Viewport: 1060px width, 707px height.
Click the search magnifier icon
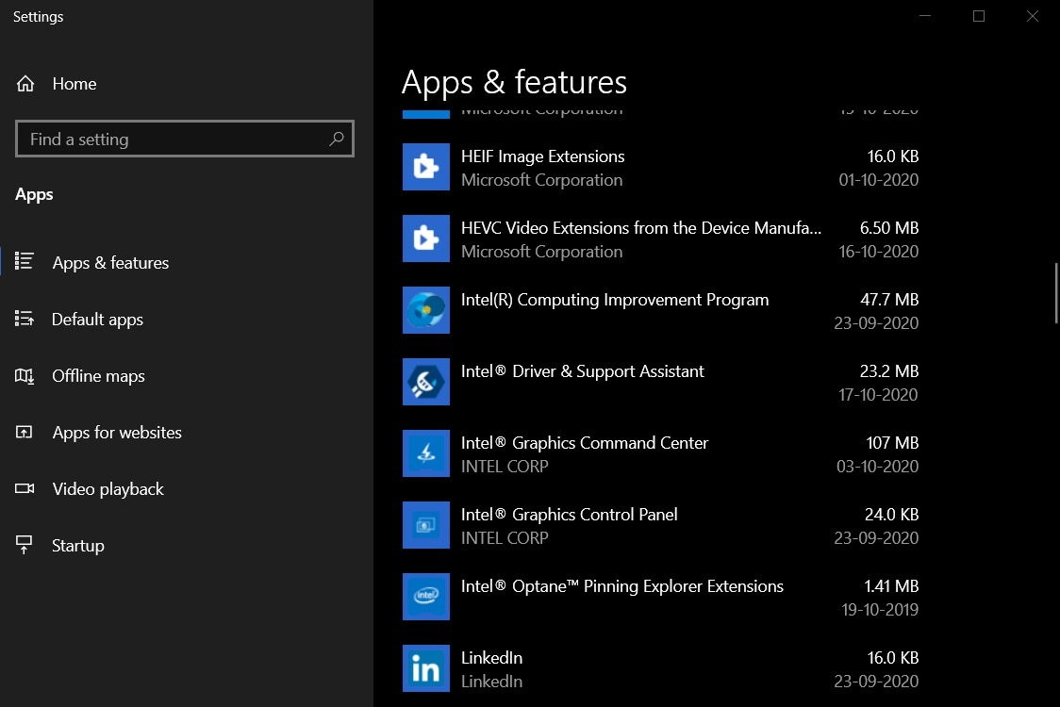pyautogui.click(x=337, y=140)
